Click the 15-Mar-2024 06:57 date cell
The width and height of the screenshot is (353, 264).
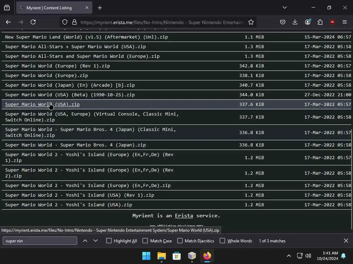click(327, 37)
